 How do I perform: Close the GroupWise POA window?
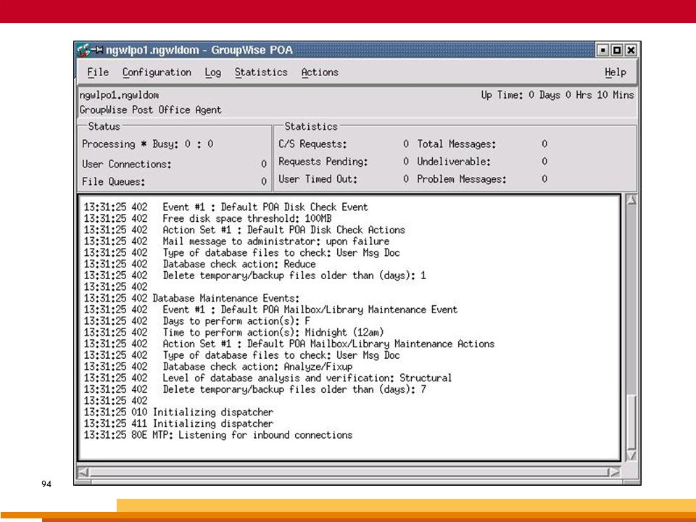coord(631,50)
